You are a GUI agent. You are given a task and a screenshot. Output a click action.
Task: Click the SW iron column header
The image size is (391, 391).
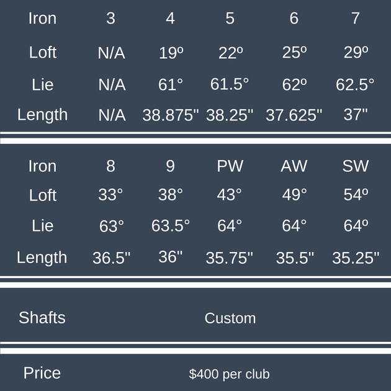click(355, 166)
